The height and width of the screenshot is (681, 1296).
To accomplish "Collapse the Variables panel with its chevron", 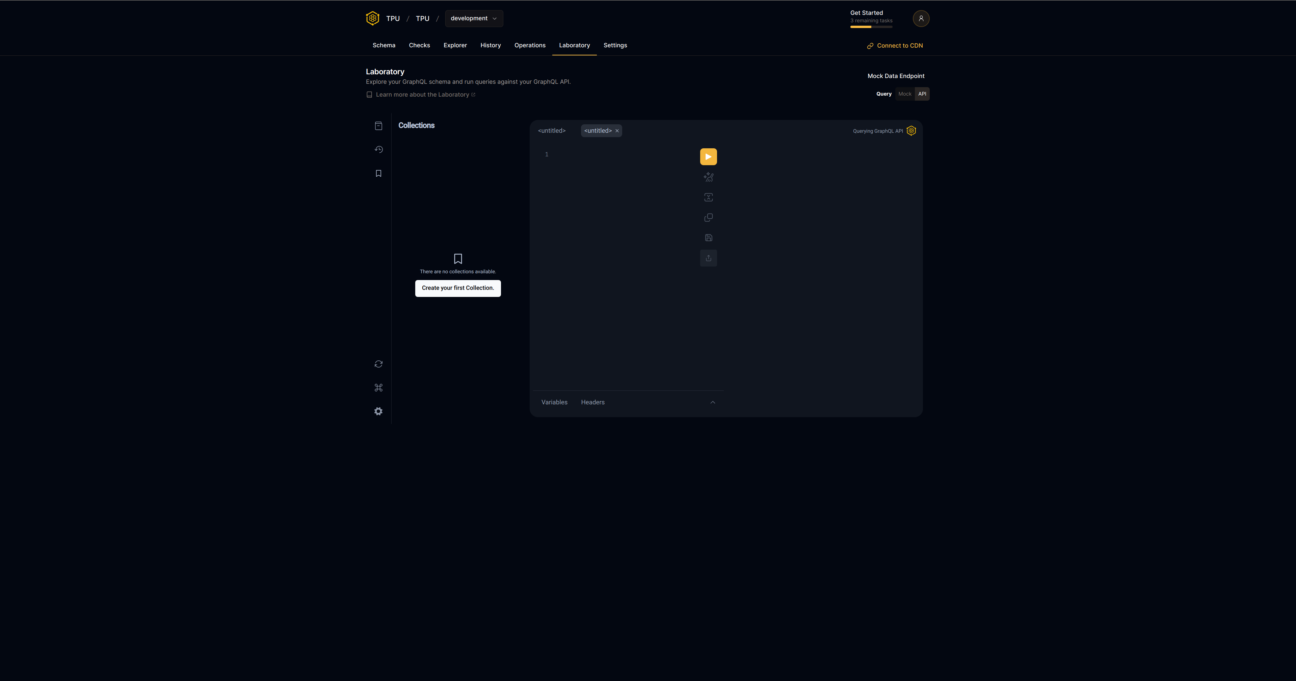I will pyautogui.click(x=713, y=402).
